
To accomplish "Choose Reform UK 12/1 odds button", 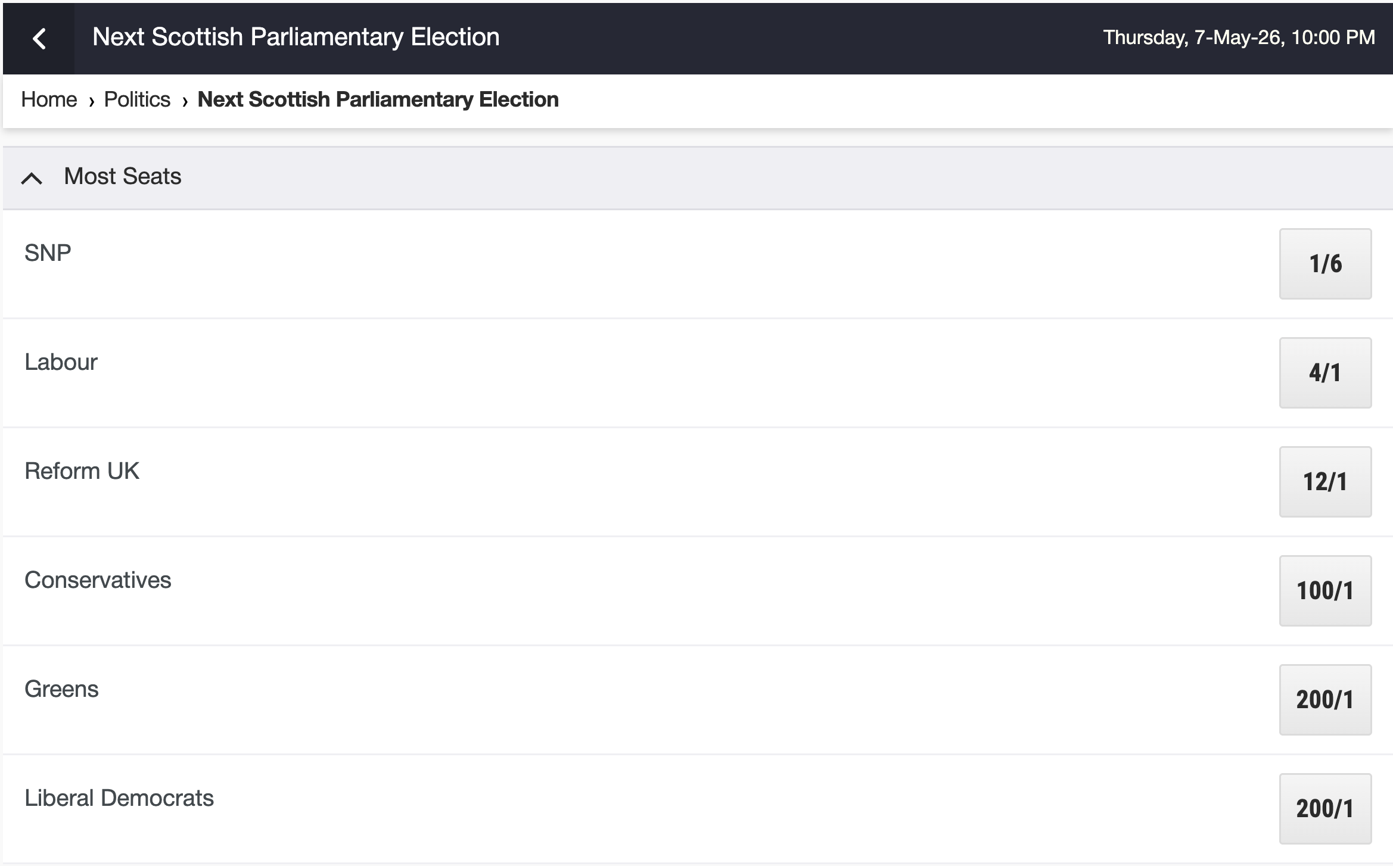I will (x=1324, y=482).
